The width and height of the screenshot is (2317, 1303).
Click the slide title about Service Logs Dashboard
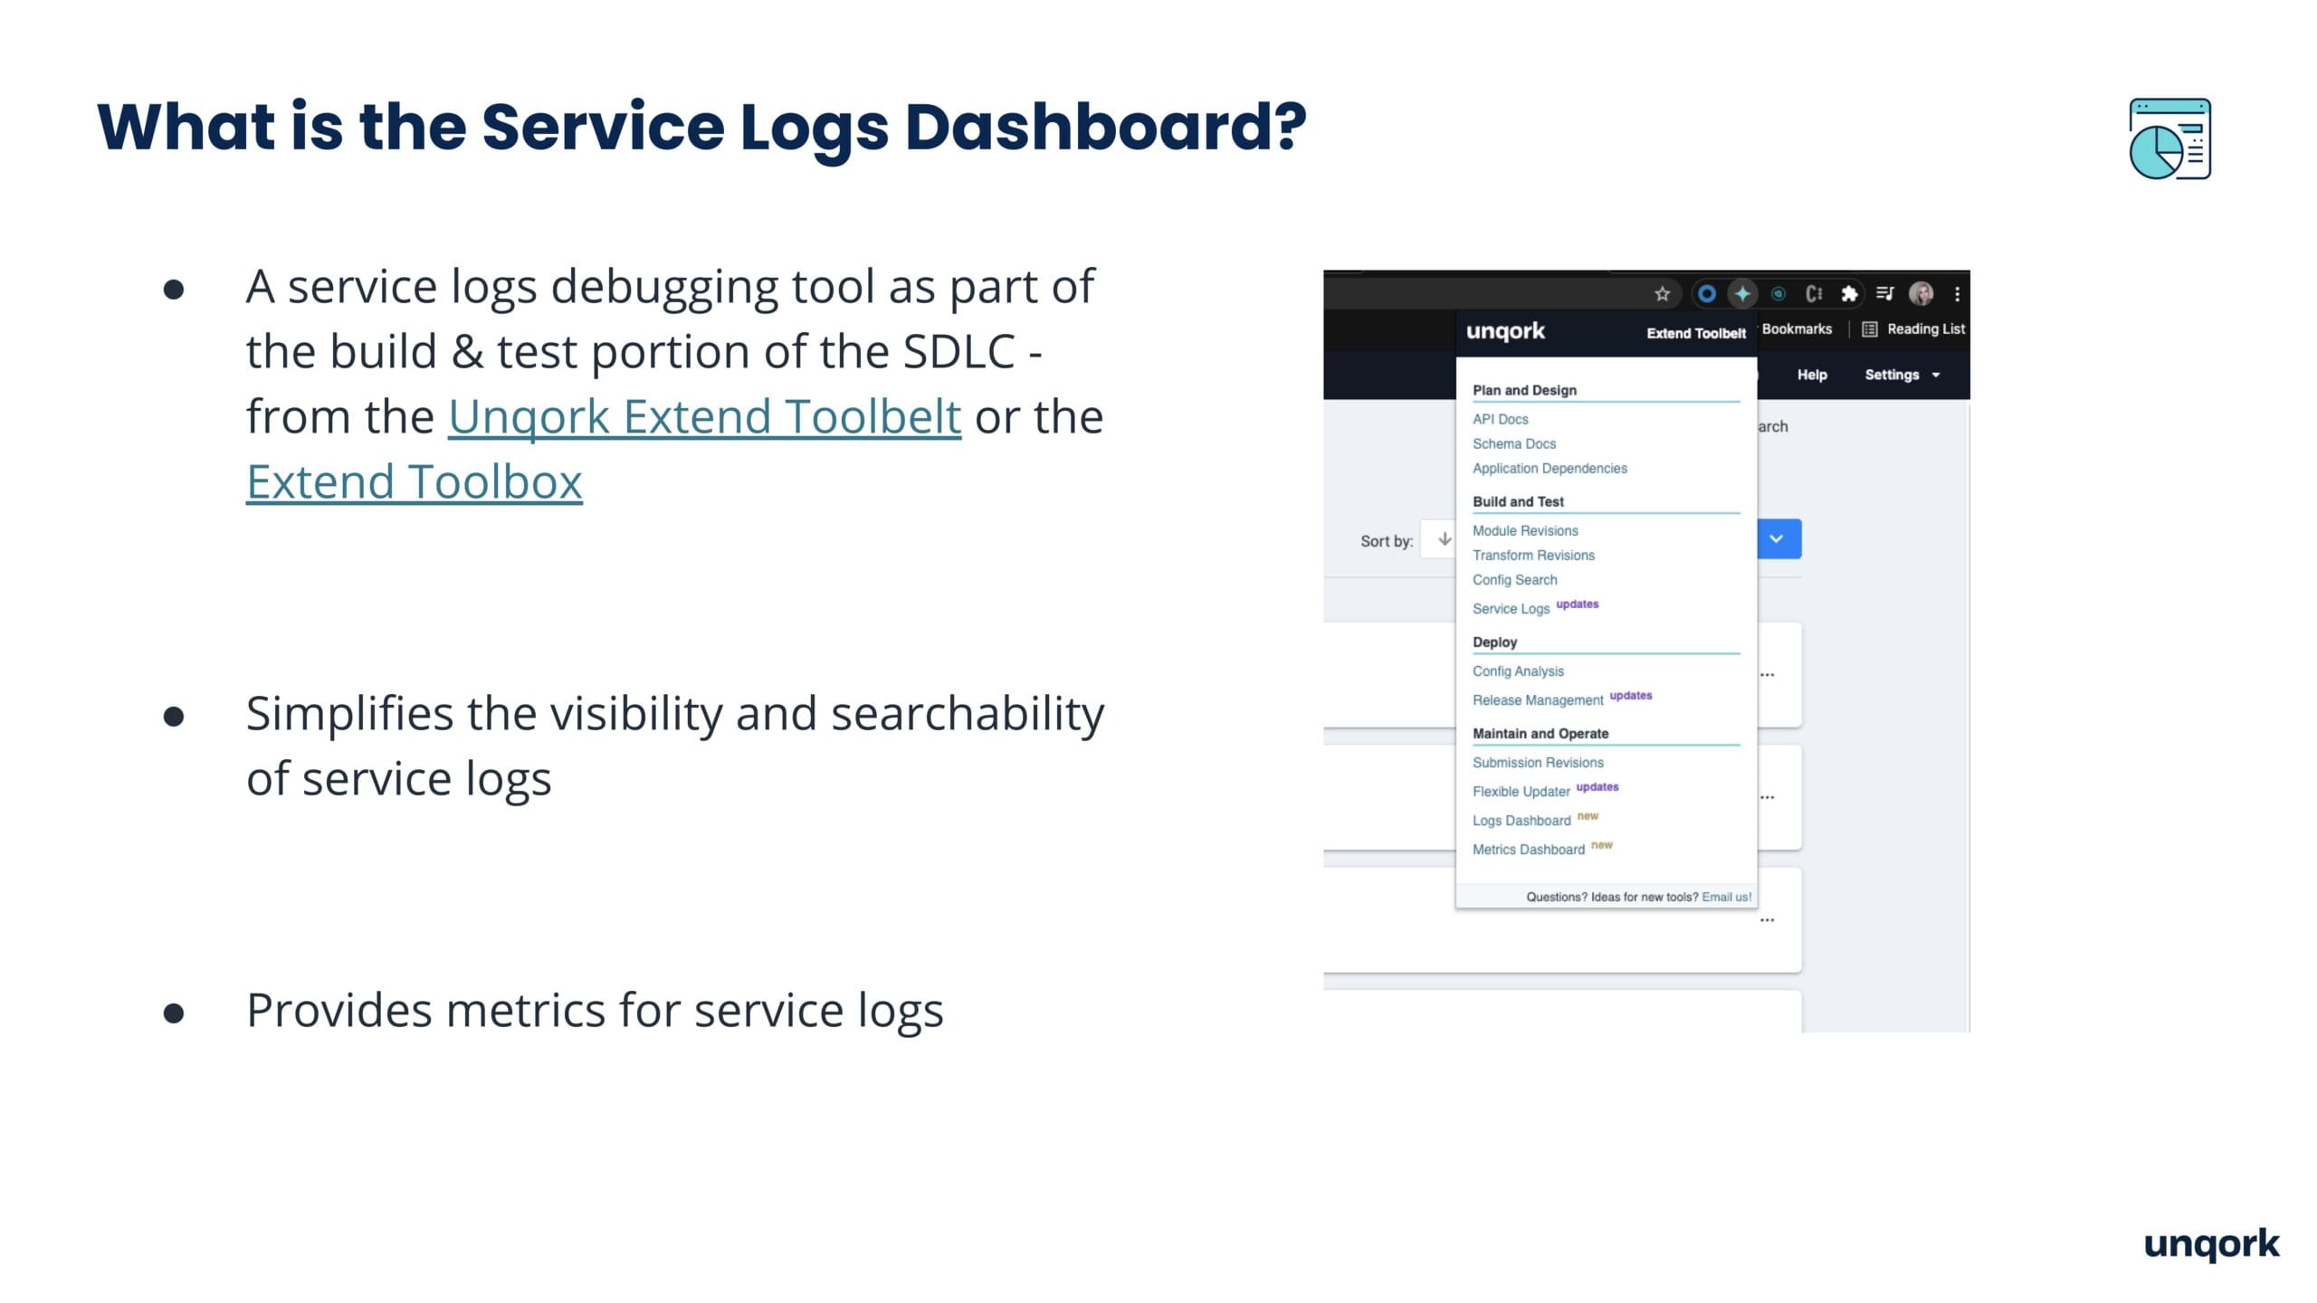tap(701, 128)
